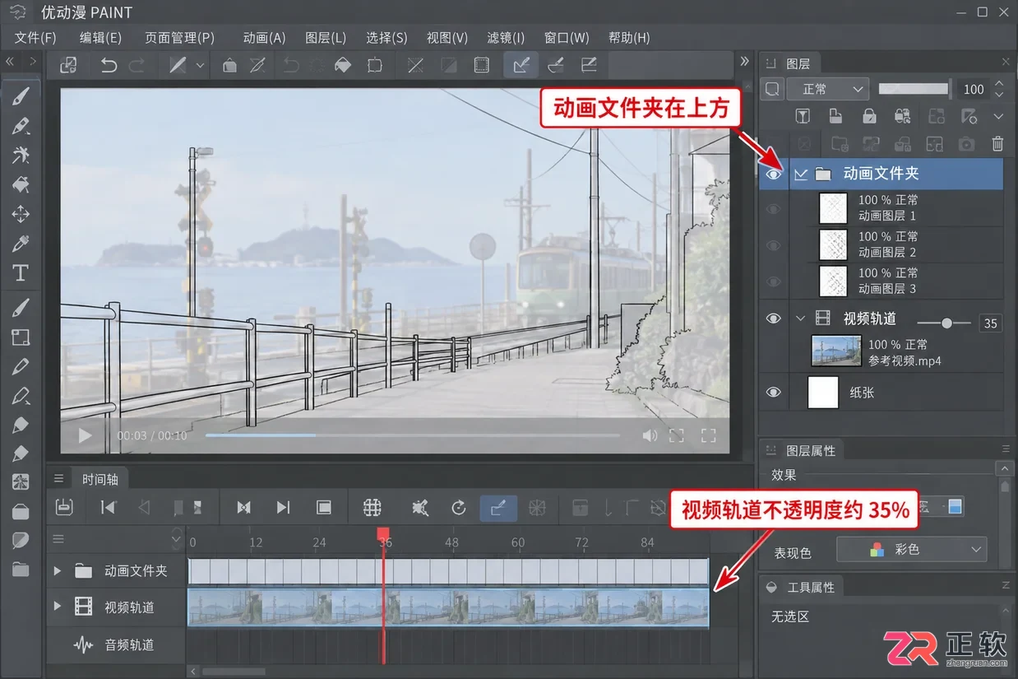Viewport: 1018px width, 679px height.
Task: Hide the 纸张 paper layer
Action: tap(773, 393)
